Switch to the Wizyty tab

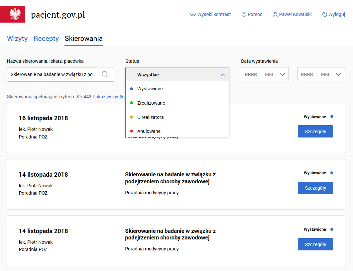click(x=17, y=39)
